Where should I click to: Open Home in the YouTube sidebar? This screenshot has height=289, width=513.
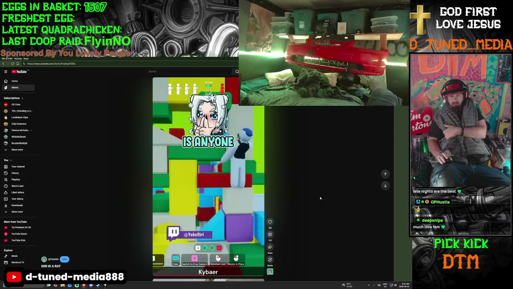point(18,81)
